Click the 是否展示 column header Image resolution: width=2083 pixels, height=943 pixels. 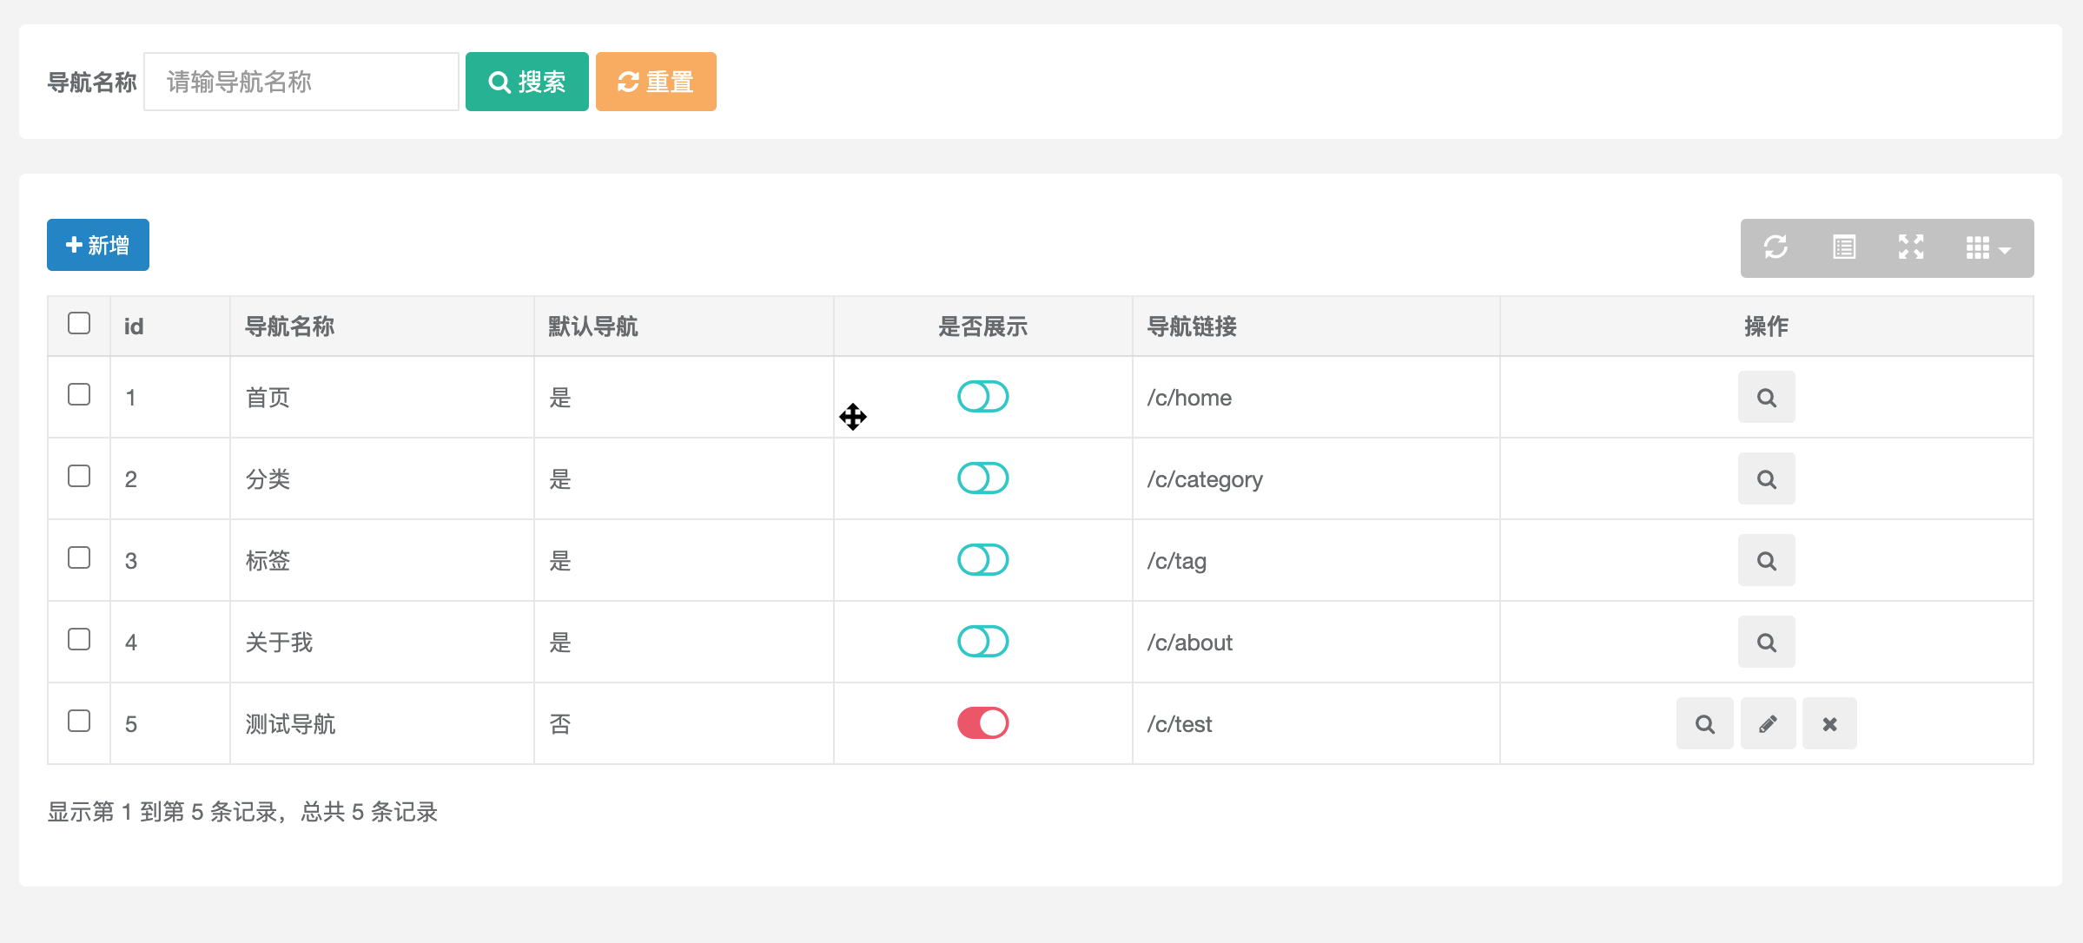983,326
